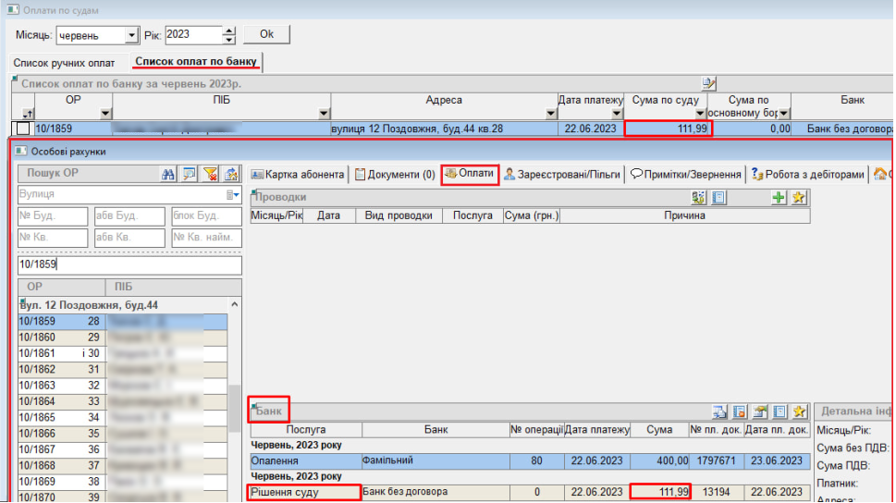Open the Картка абонента tab
This screenshot has width=896, height=503.
pos(298,174)
